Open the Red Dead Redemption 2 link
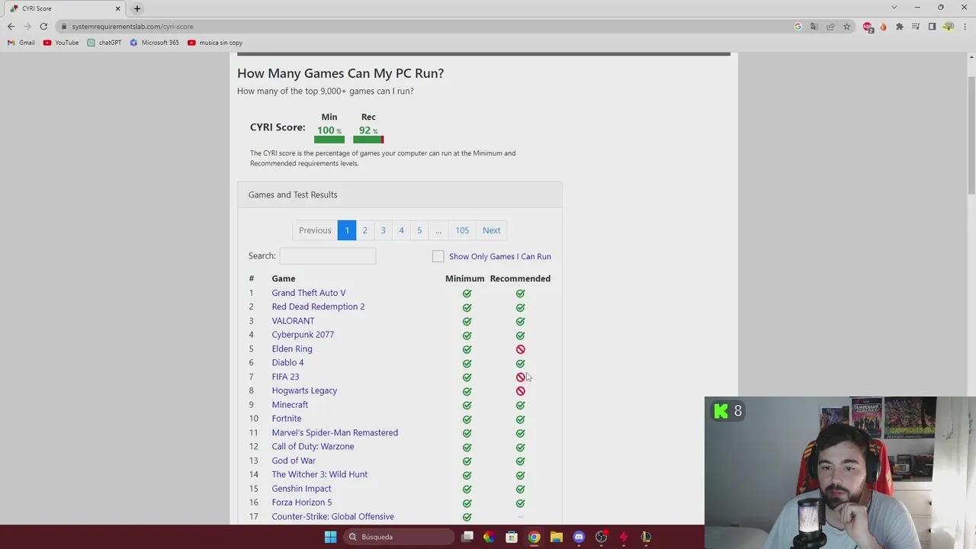 [318, 307]
